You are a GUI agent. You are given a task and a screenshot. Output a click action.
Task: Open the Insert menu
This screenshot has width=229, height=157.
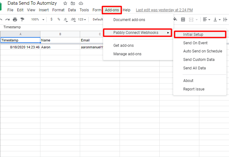pos(44,10)
